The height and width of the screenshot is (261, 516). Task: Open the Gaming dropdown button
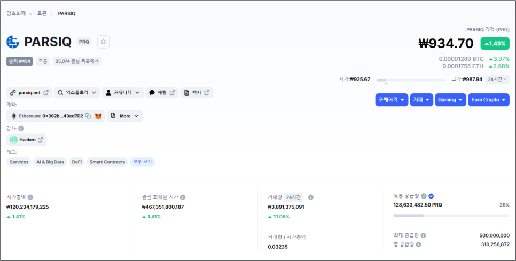pyautogui.click(x=450, y=100)
